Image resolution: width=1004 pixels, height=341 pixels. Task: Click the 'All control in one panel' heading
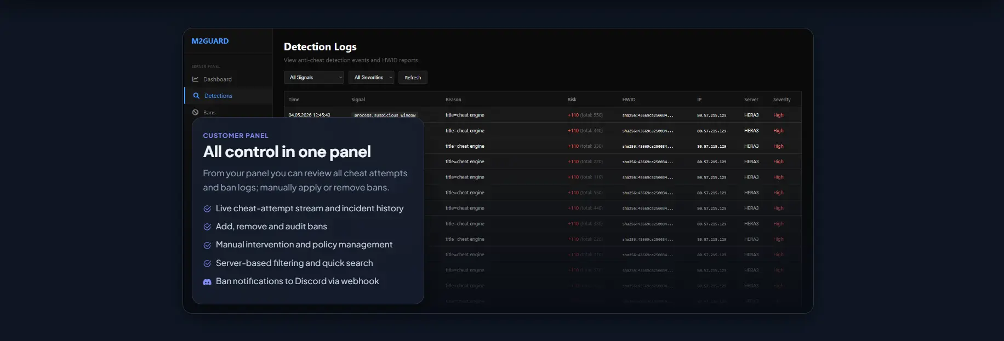point(287,152)
